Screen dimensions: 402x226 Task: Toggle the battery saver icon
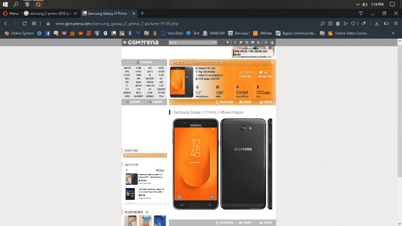coord(386,24)
